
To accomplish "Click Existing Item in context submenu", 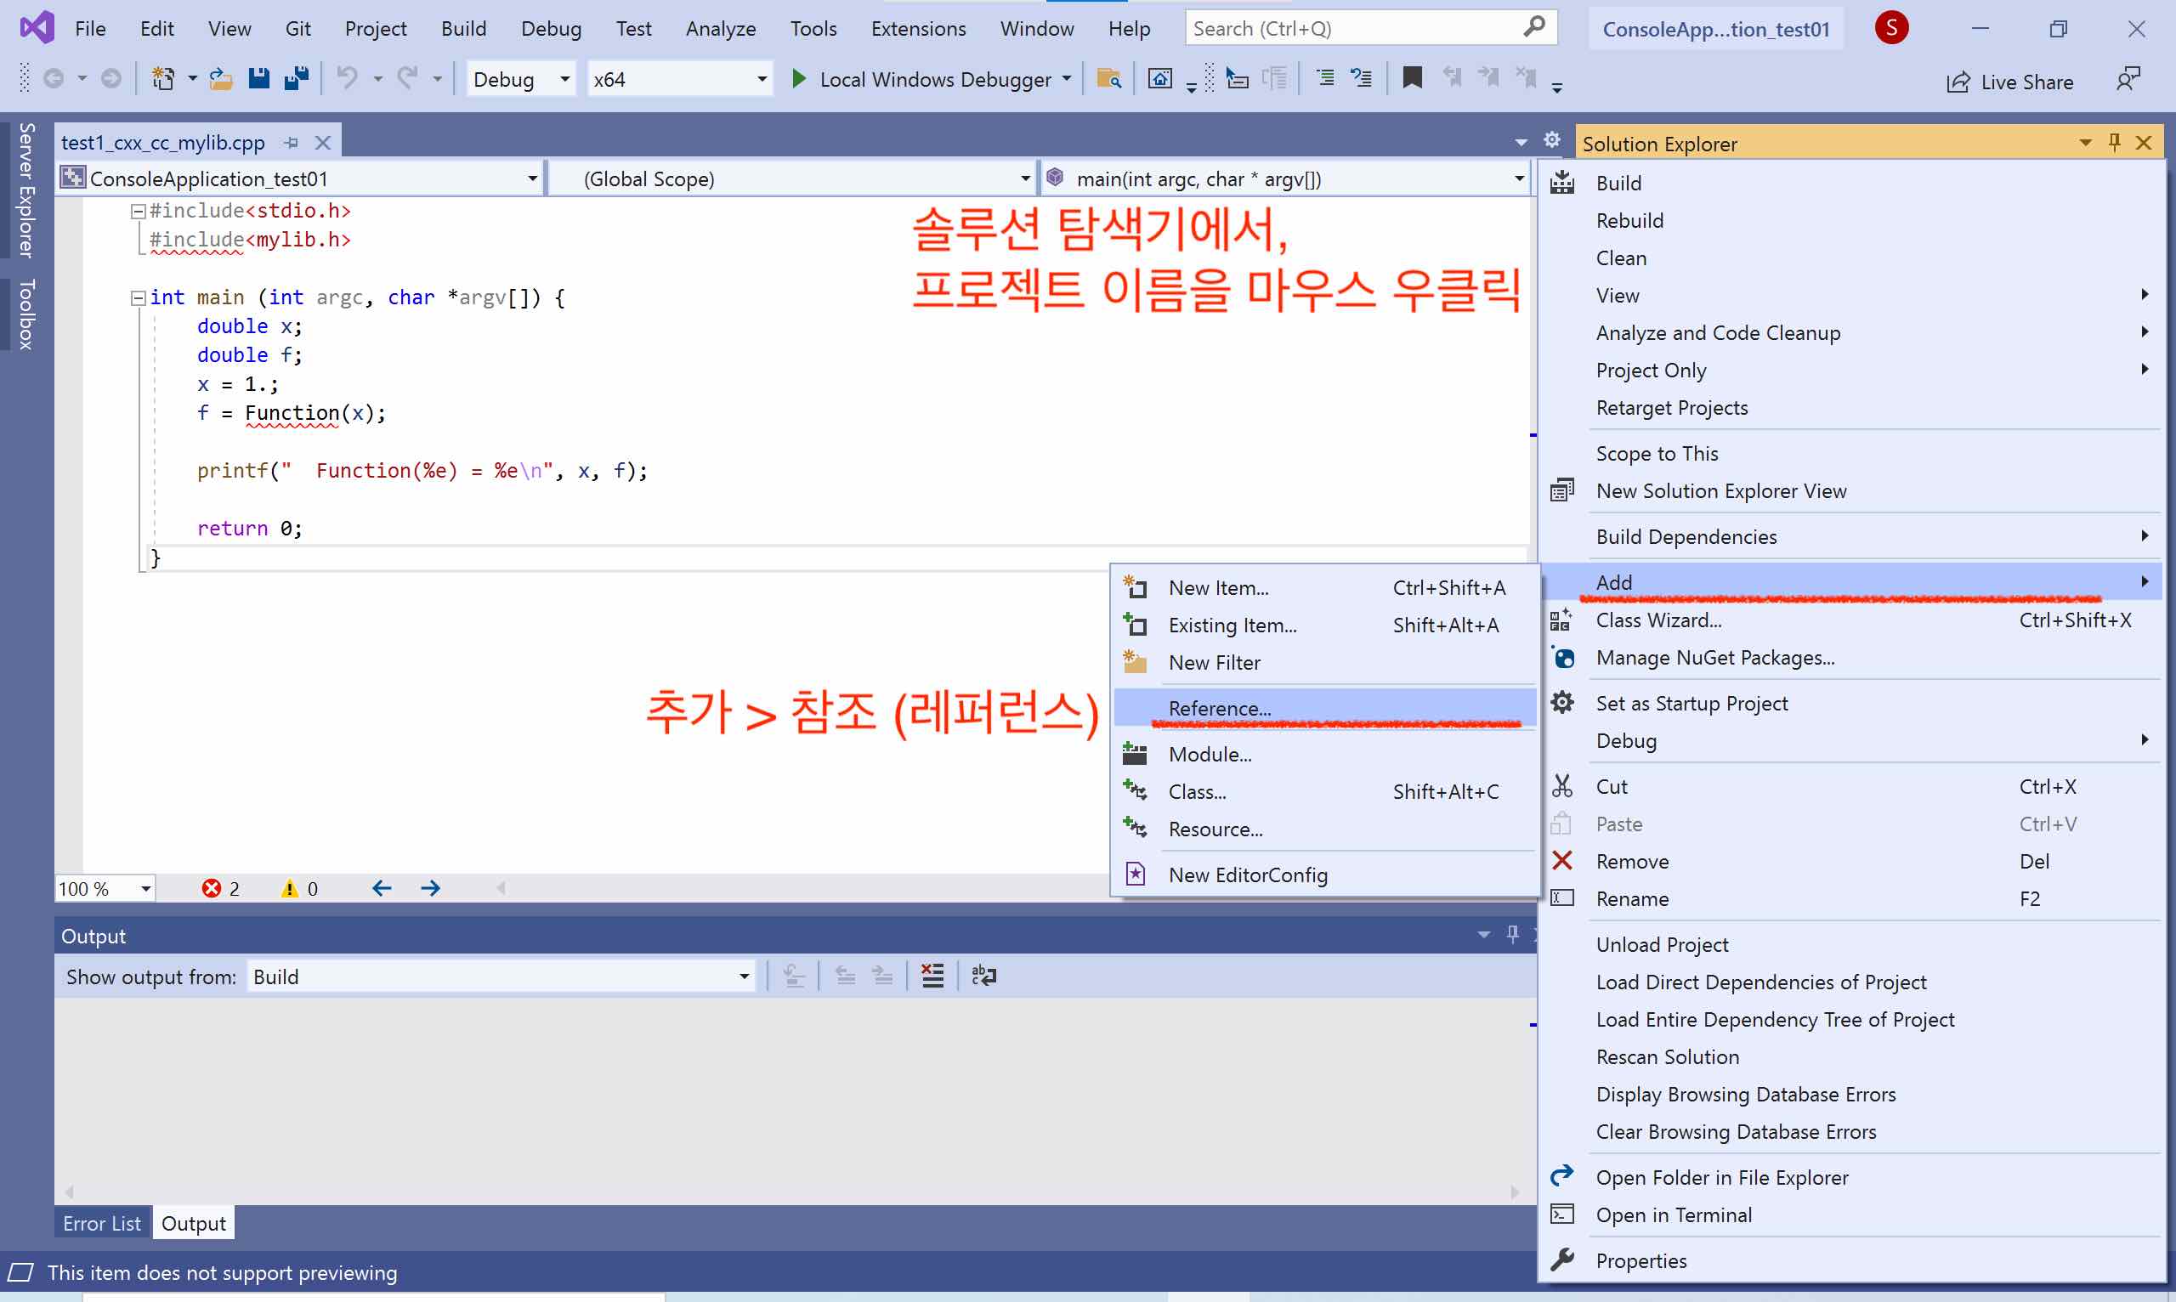I will 1231,625.
